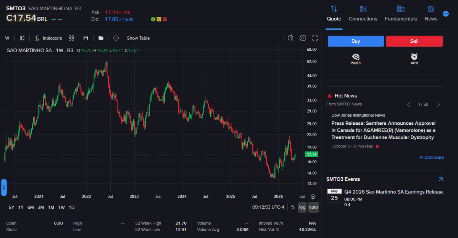Select the 5Y time range
Screen dimensions: 458x238
12,207
